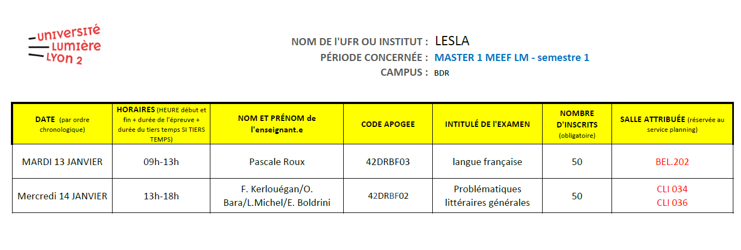Screen dimensions: 741x250
Task: Select the langue française exam cell
Action: tap(487, 162)
